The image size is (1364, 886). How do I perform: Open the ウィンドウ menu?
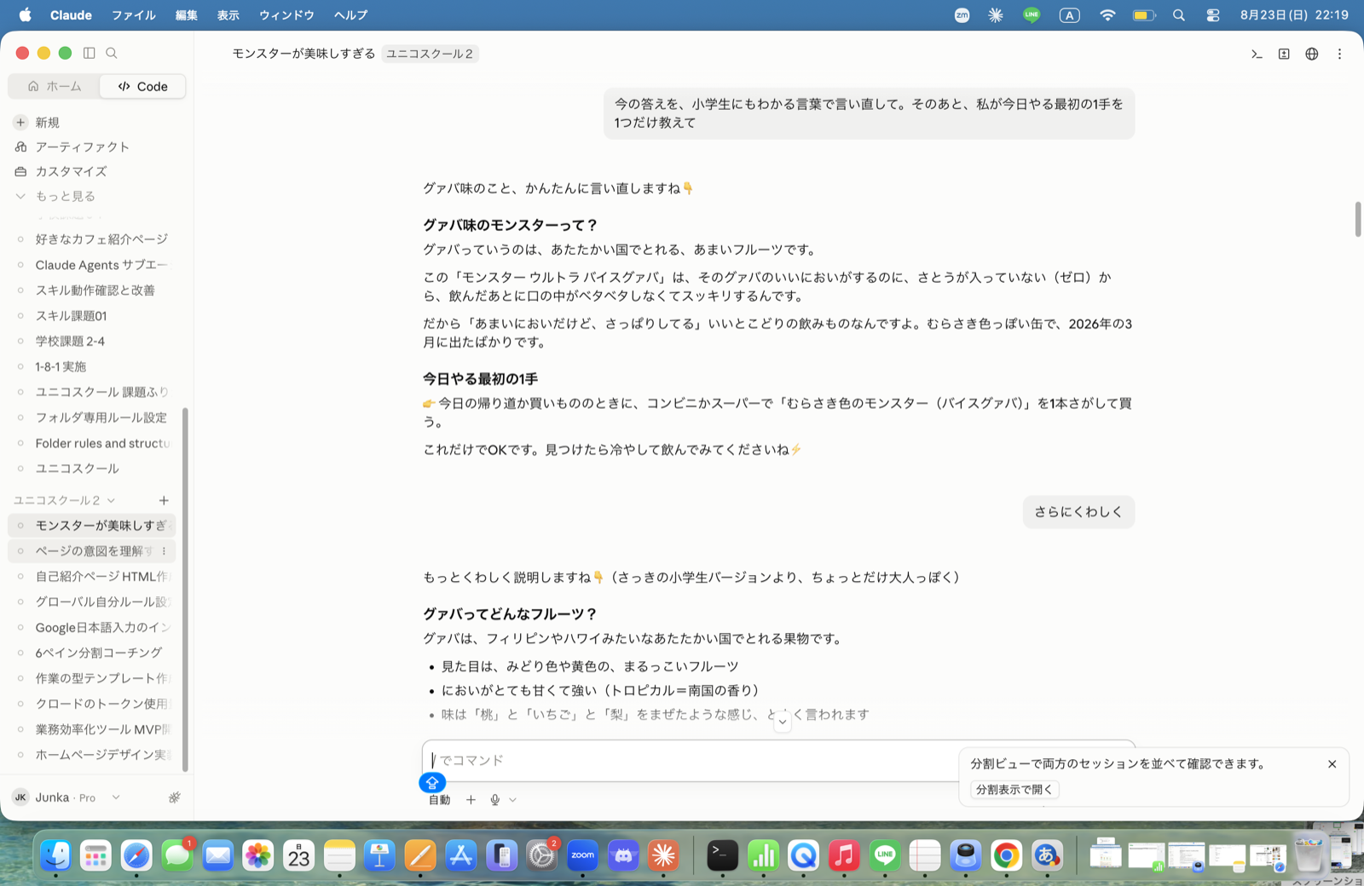(286, 15)
